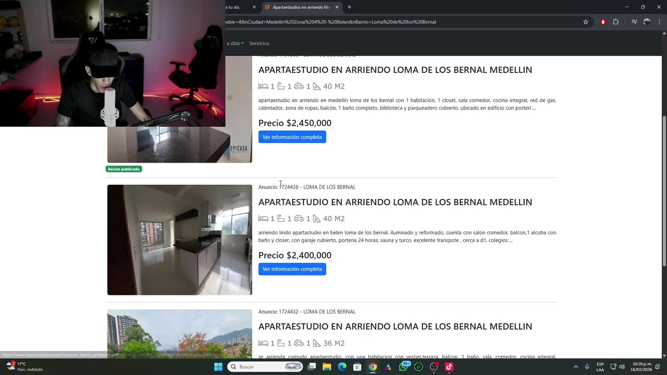Launch Microsoft Edge from the taskbar
Image resolution: width=667 pixels, height=375 pixels.
pos(342,367)
